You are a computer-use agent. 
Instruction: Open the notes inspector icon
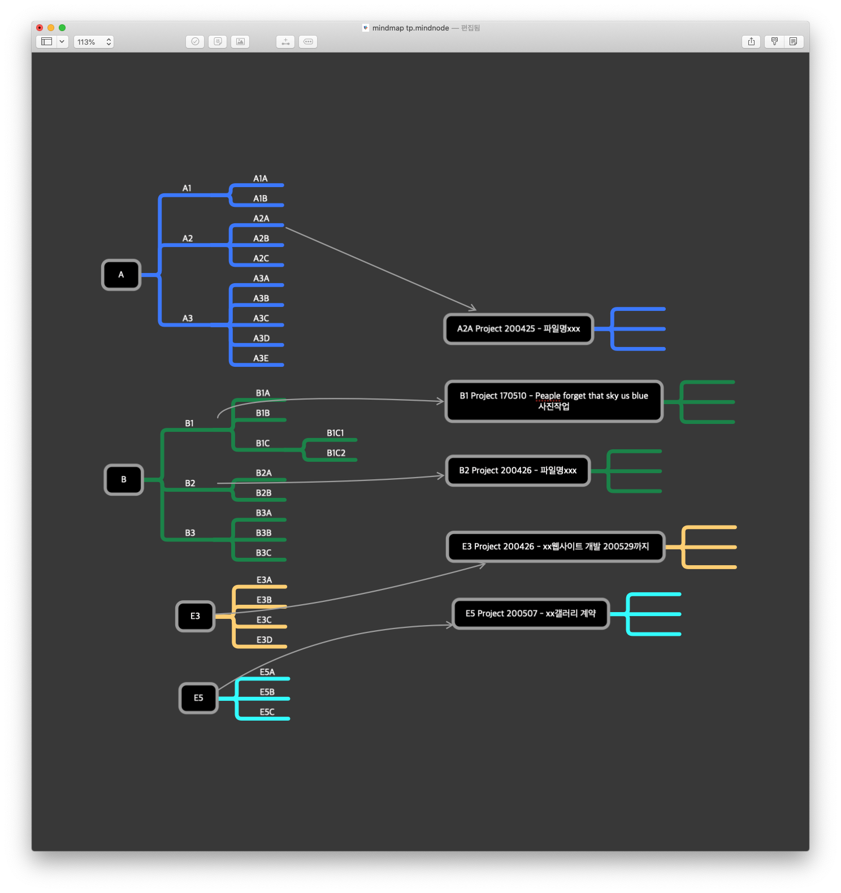coord(794,42)
